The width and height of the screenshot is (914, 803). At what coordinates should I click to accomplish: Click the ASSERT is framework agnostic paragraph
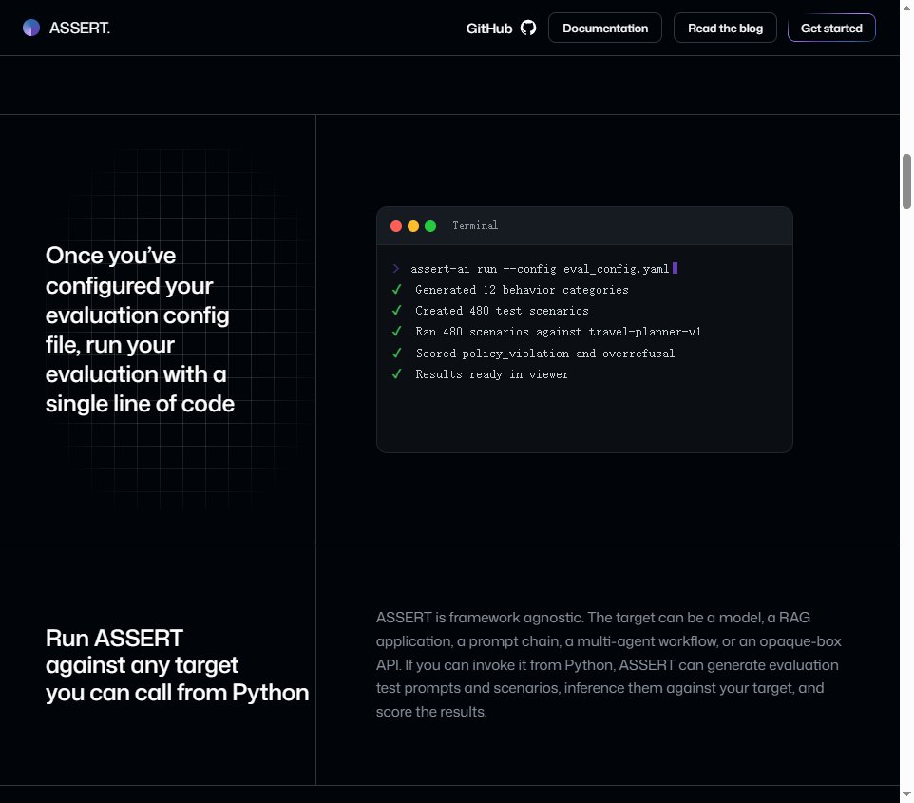[609, 665]
